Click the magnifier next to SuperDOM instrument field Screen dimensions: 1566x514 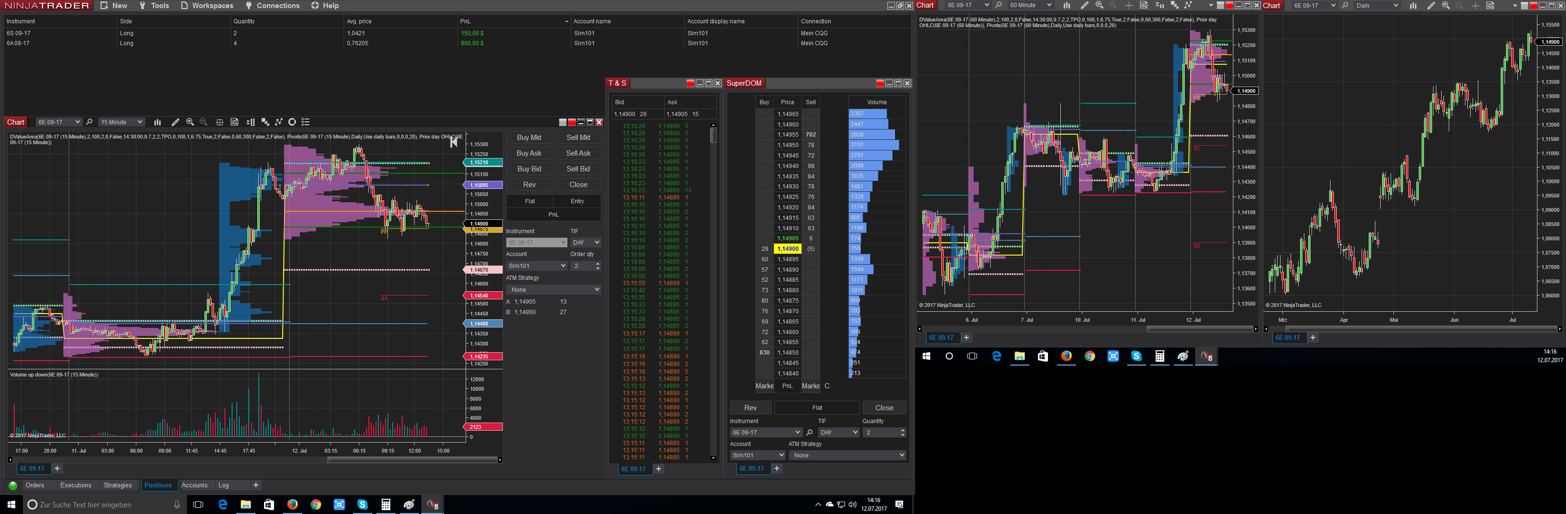[809, 433]
